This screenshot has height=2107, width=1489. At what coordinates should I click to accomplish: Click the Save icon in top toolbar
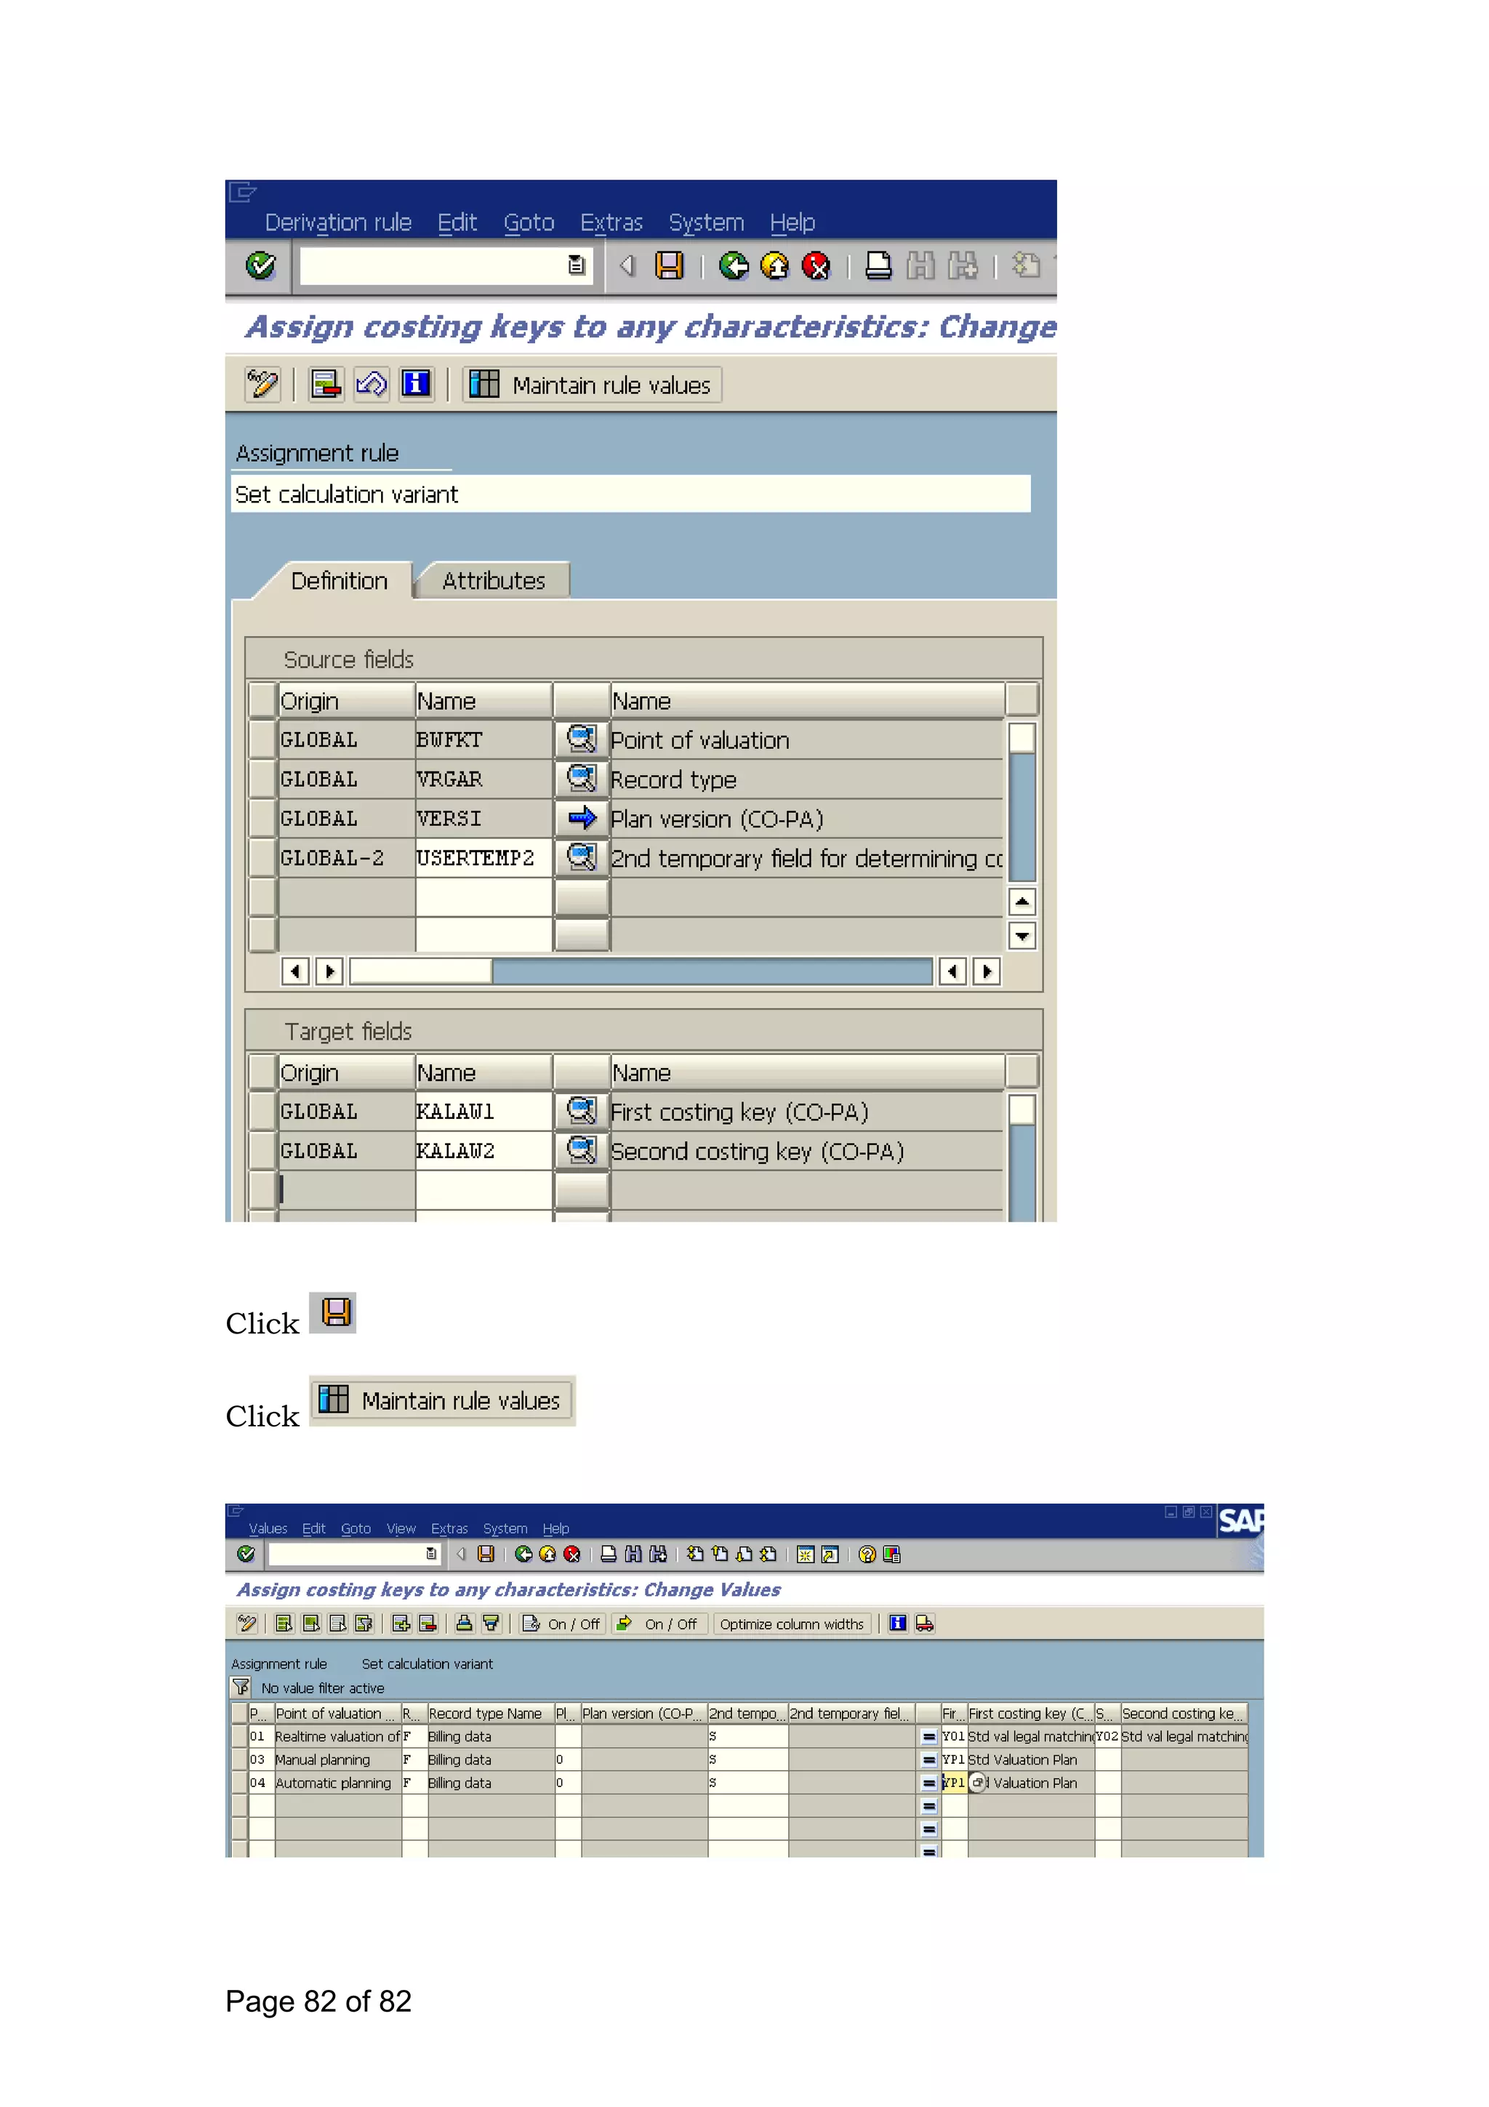[669, 266]
